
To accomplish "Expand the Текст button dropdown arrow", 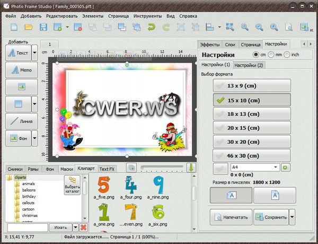I will click(x=34, y=53).
